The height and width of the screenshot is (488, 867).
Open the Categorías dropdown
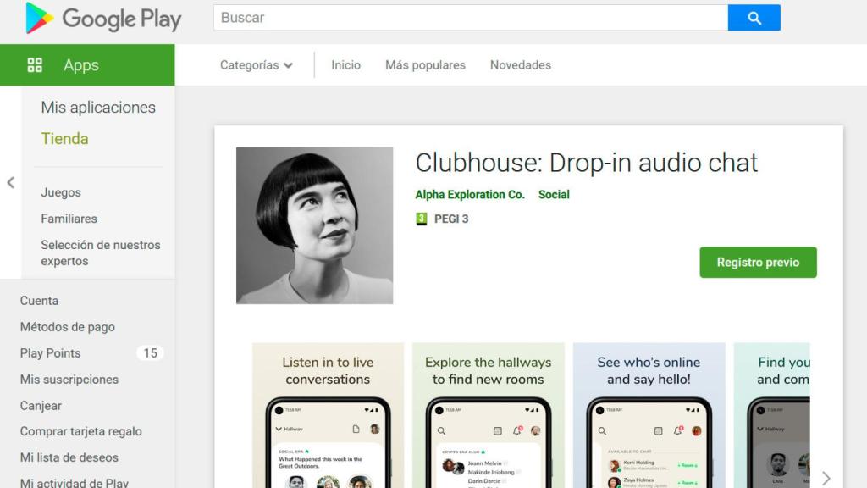coord(257,64)
